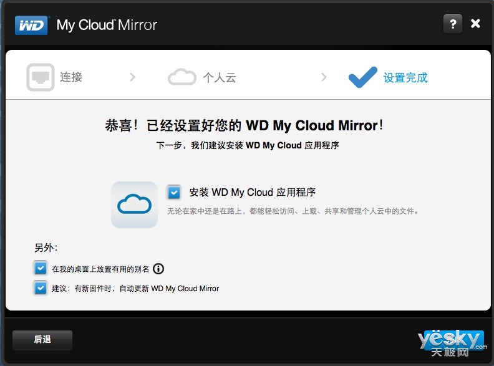The image size is (494, 366).
Task: Click the My Cloud Mirror title text
Action: pos(107,25)
